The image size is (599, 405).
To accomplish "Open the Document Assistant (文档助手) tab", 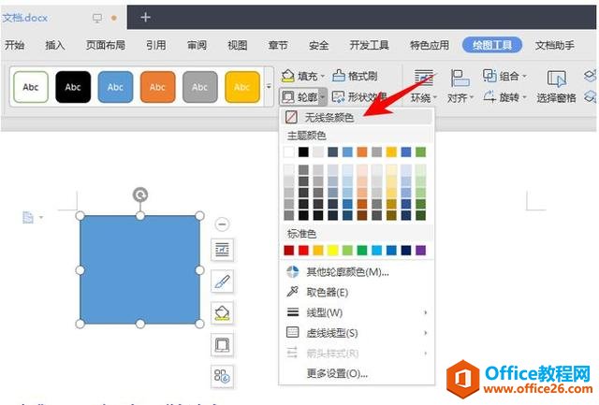I will [x=555, y=45].
